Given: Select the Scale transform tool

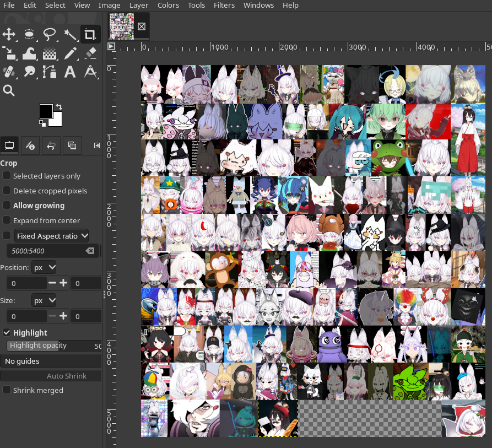Looking at the screenshot, I should (x=9, y=53).
